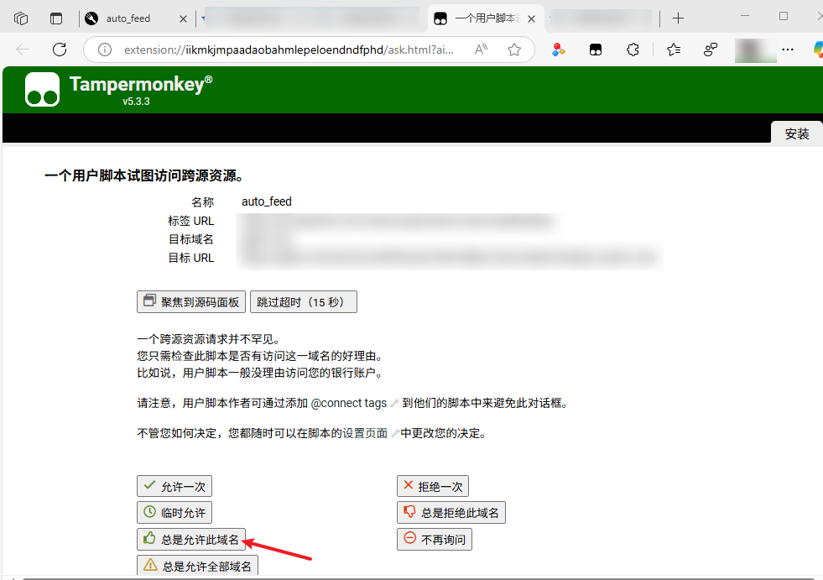Bookmark this page with star icon
The height and width of the screenshot is (580, 823).
point(514,50)
